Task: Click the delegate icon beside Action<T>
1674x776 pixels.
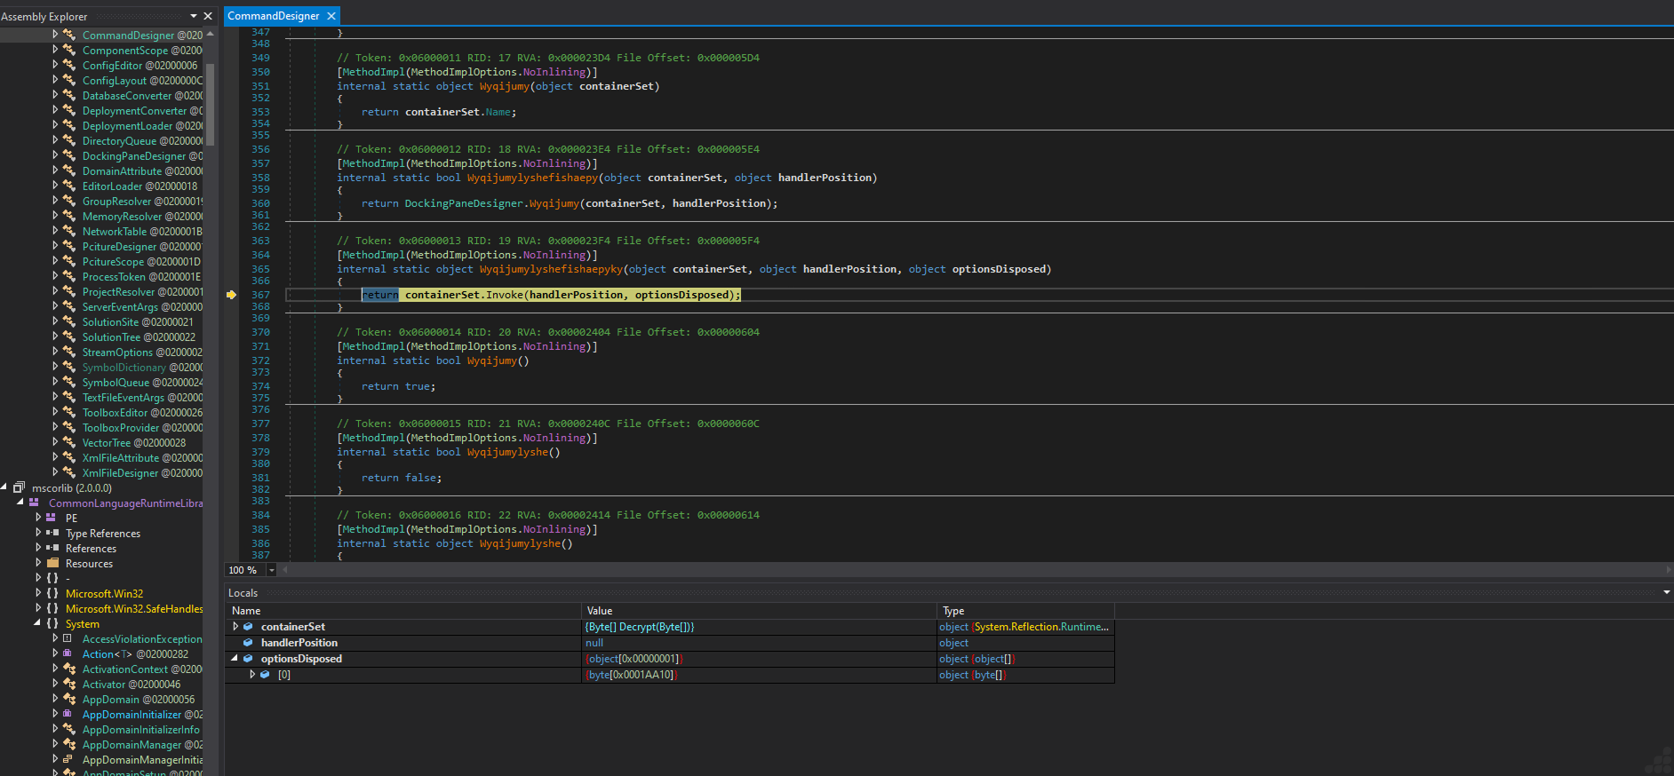Action: coord(68,654)
